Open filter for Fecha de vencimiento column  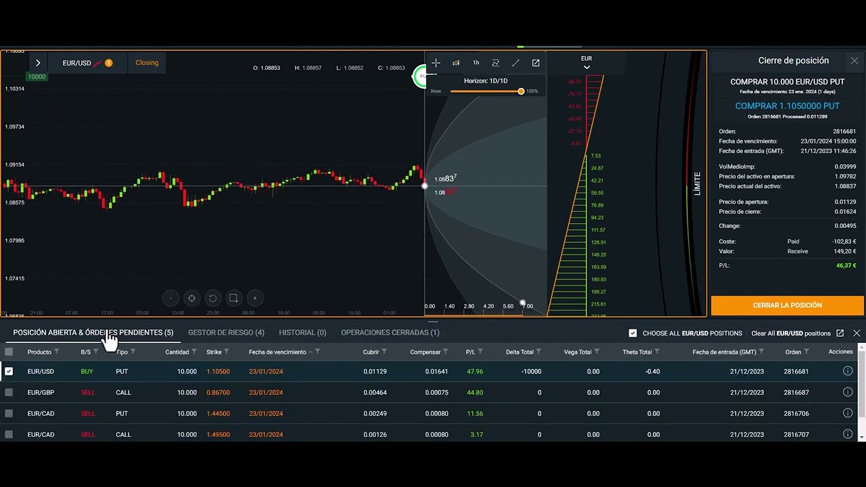317,352
